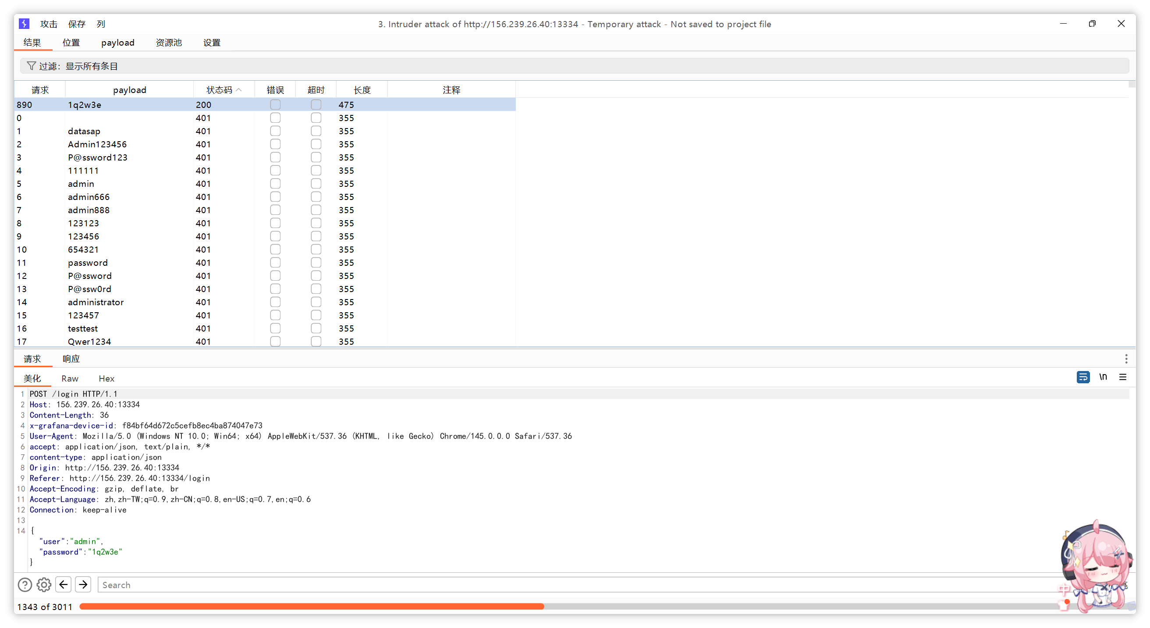Go to next search match arrow

[x=83, y=585]
